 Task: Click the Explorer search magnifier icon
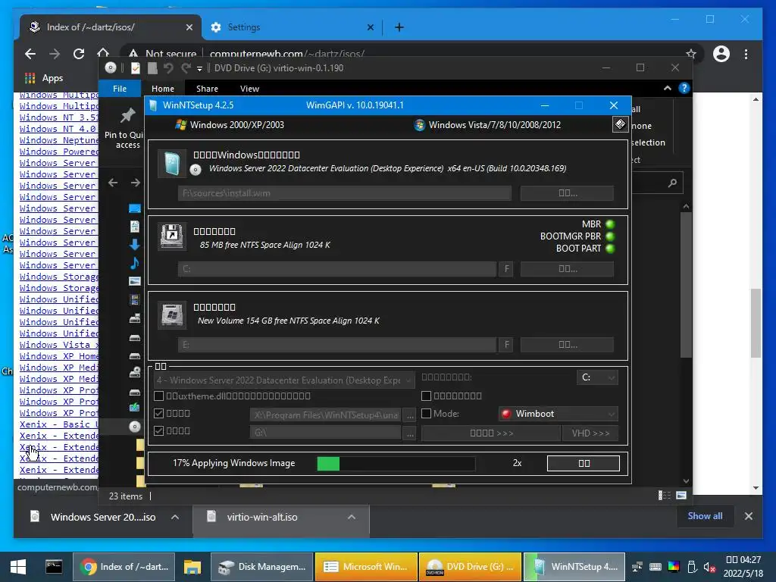coord(672,183)
